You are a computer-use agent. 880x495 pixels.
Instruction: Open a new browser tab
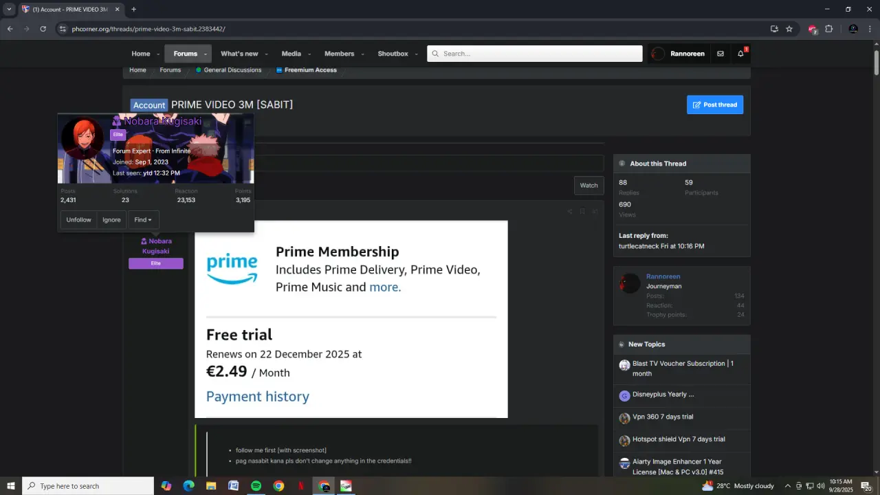point(133,10)
